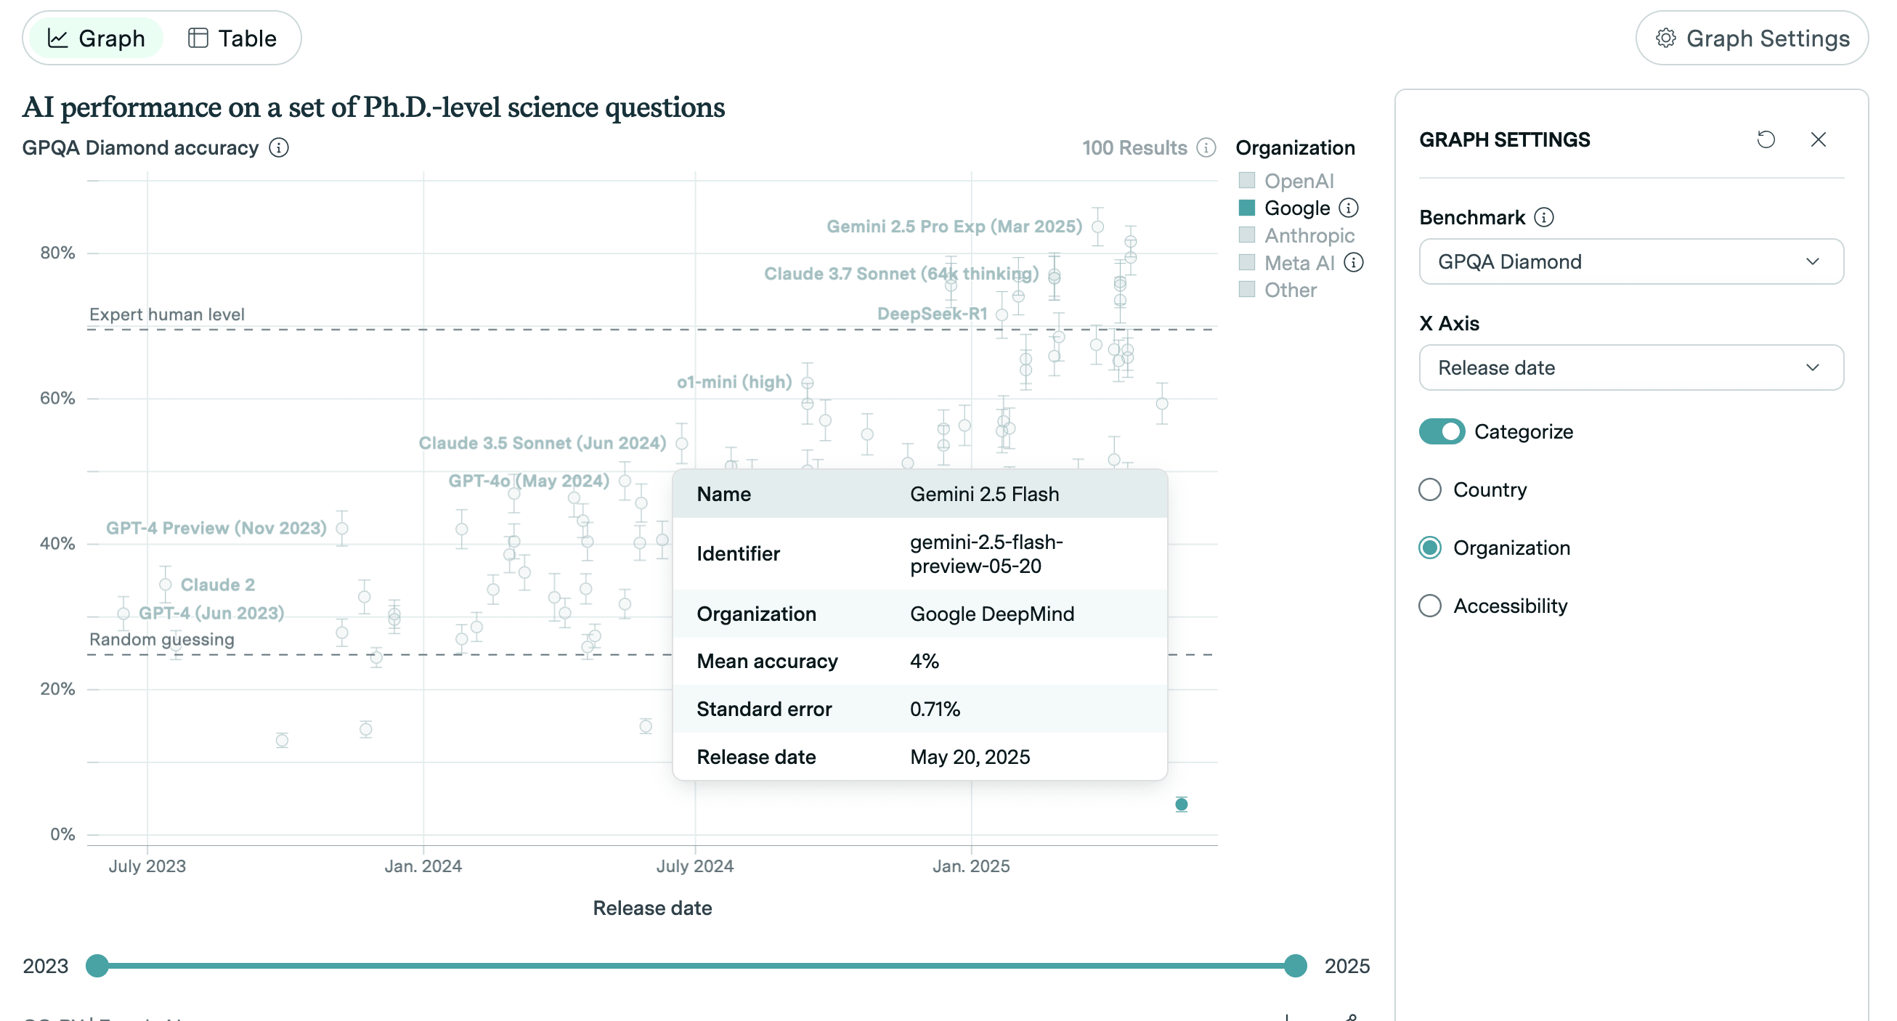Screen dimensions: 1897x1021
Task: Click info icon beside Meta AI legend entry
Action: 1354,263
